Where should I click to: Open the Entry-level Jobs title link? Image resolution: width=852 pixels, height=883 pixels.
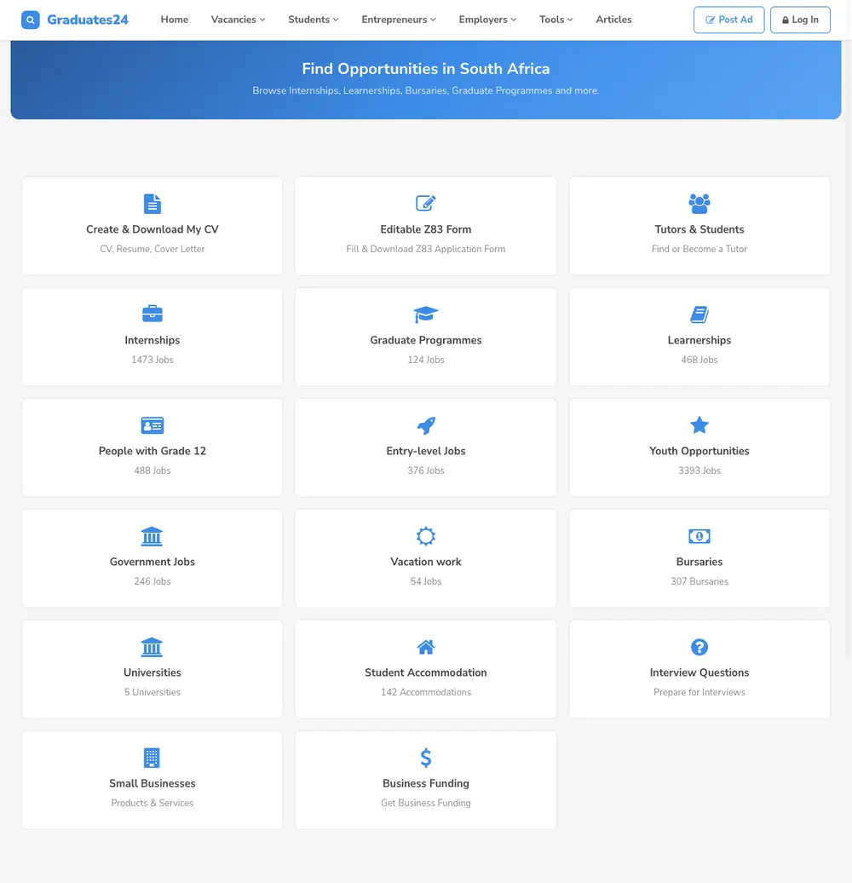point(425,451)
